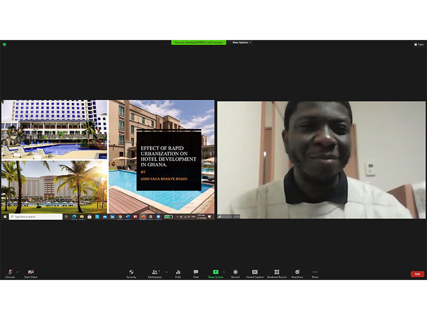Open the Polls window
Screen dimensions: 427x320
click(x=178, y=273)
